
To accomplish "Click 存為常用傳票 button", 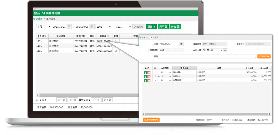I will pos(151,120).
